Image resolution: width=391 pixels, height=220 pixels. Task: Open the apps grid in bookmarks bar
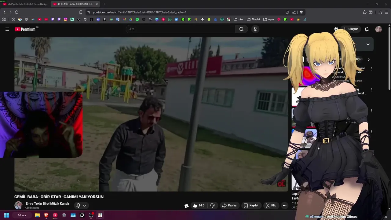(x=4, y=19)
